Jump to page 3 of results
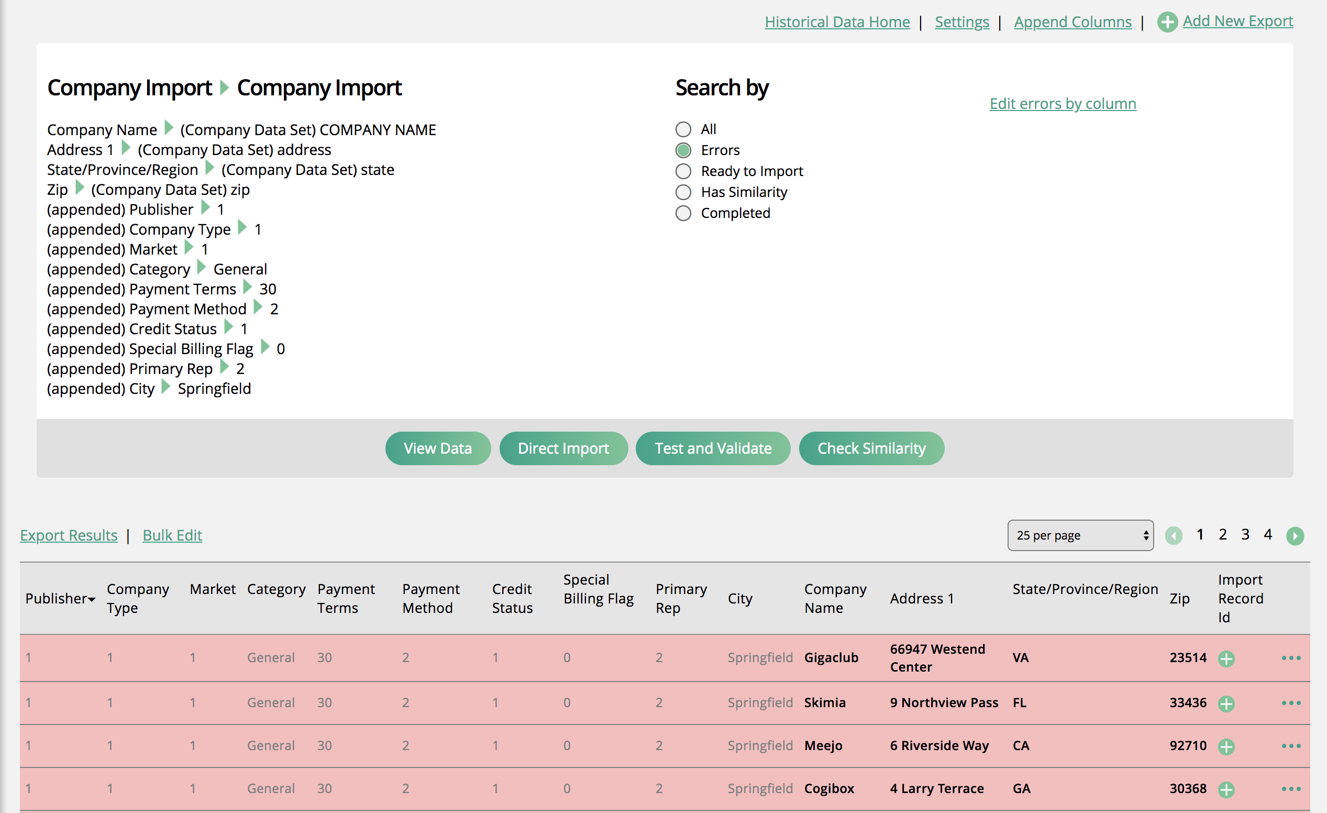Viewport: 1327px width, 813px height. (1245, 534)
